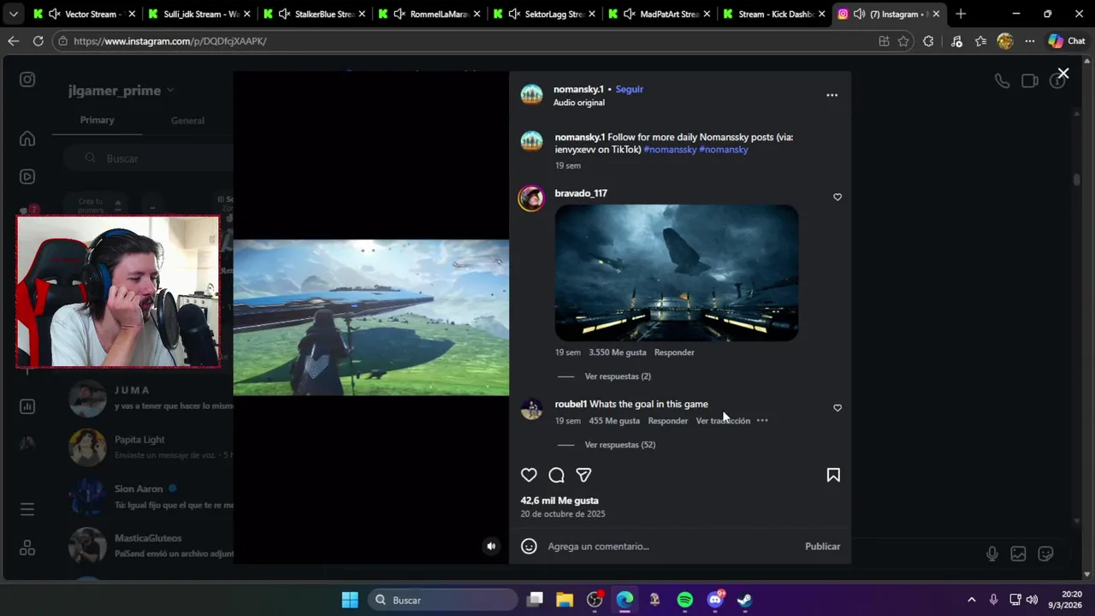Viewport: 1095px width, 616px height.
Task: Add page to favorites star icon
Action: point(903,41)
